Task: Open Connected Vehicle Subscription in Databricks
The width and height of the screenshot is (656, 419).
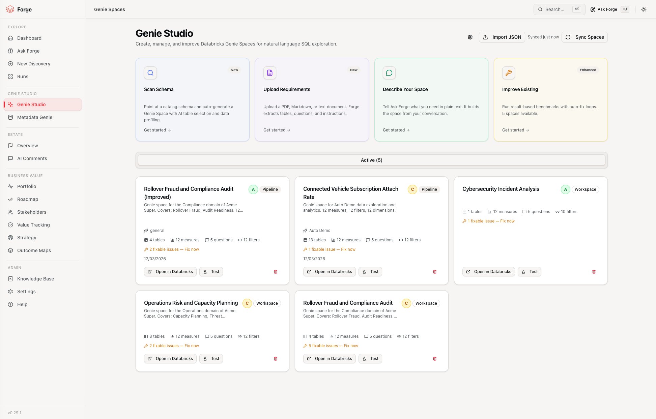Action: point(330,272)
